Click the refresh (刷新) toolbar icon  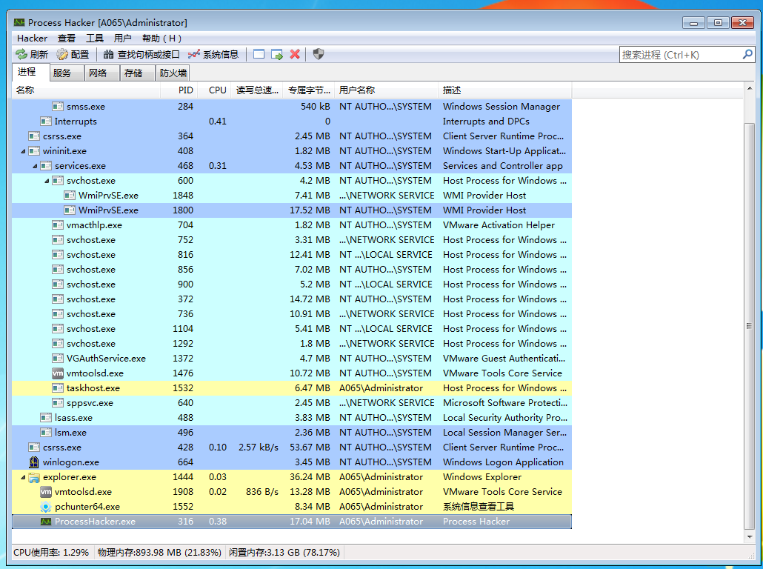[x=21, y=55]
